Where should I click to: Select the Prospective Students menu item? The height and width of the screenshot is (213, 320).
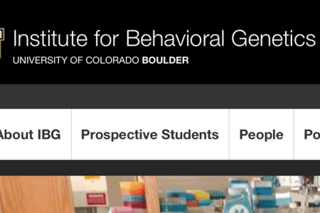pyautogui.click(x=150, y=134)
